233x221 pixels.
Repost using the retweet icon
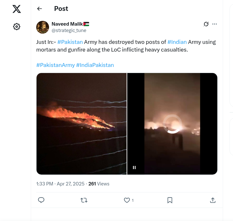pyautogui.click(x=84, y=200)
